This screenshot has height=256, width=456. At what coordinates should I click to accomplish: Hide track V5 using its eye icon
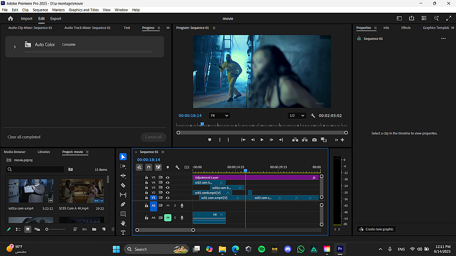(167, 177)
